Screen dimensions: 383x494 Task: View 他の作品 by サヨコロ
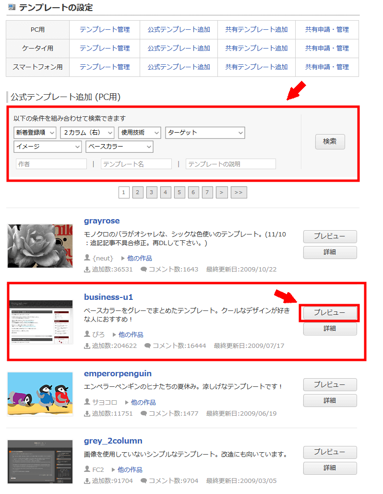tap(143, 402)
